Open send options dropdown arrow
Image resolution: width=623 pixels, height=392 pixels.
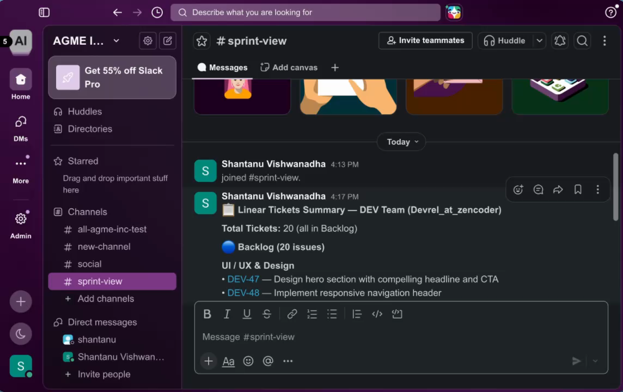click(595, 361)
